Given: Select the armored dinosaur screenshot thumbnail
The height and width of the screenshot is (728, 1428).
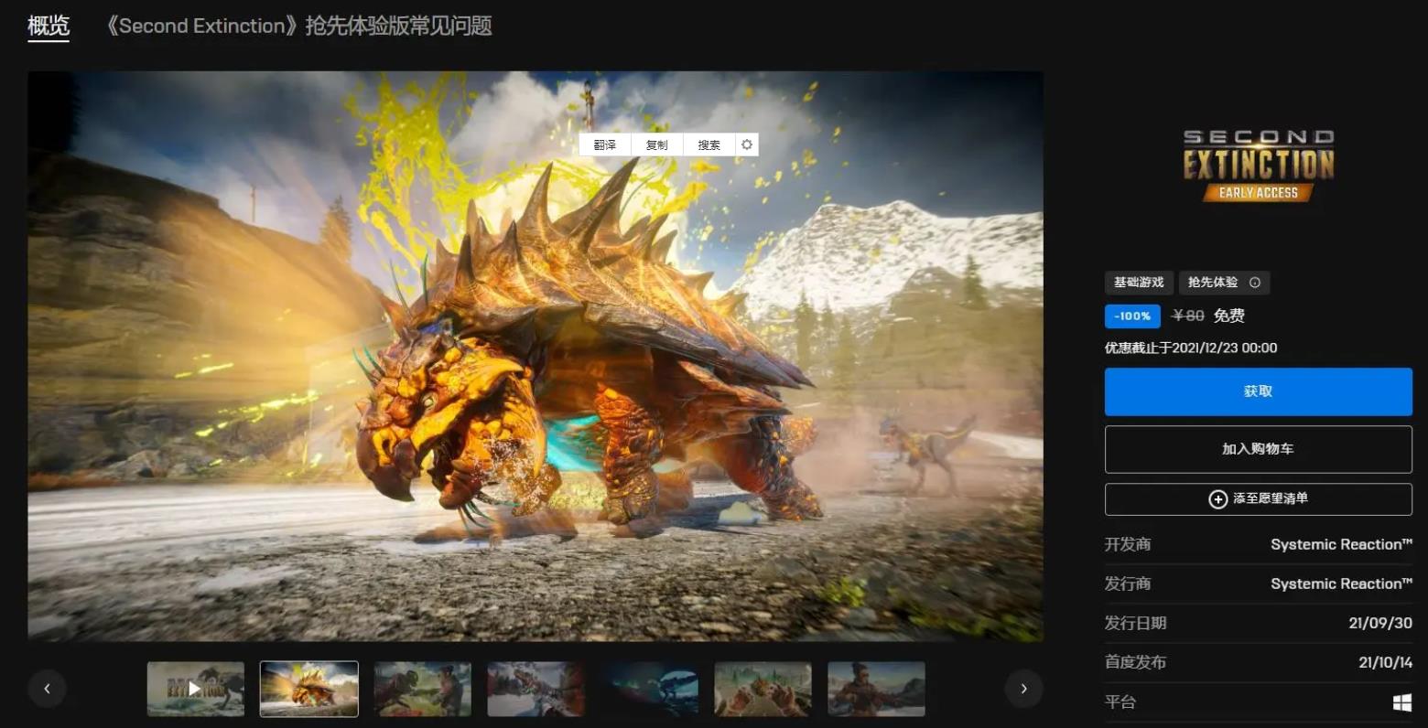Looking at the screenshot, I should (309, 689).
